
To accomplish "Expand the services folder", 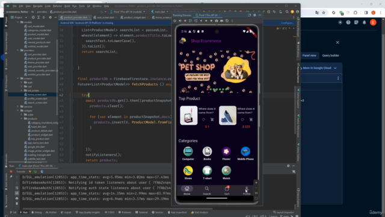I will pos(18,107).
